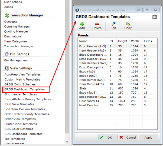Select the Meat Counter panel row
This screenshot has width=163, height=146.
coord(89,105)
